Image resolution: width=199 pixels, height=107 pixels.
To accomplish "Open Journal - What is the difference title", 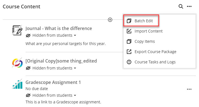I will [x=59, y=28].
